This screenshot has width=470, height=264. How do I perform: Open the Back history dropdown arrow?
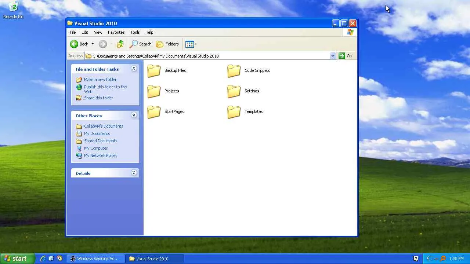coord(93,44)
